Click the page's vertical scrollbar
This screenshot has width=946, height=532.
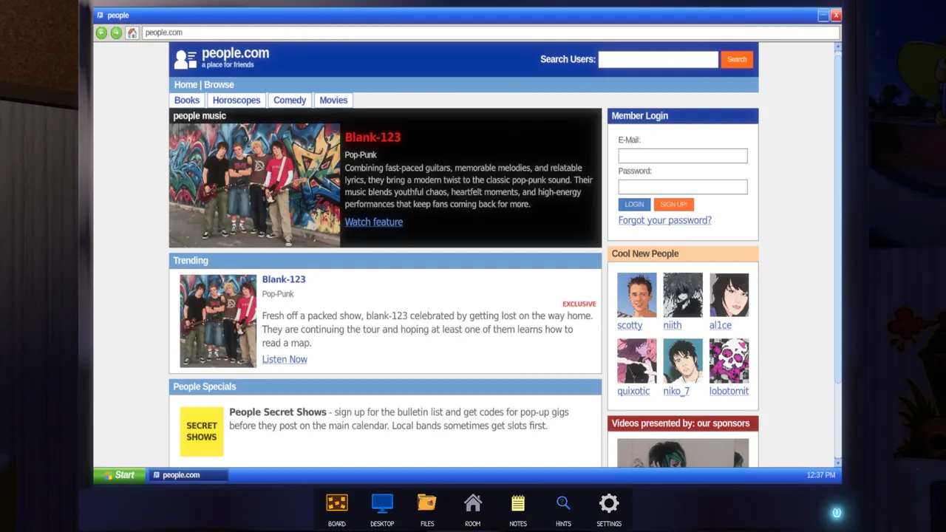click(x=837, y=254)
